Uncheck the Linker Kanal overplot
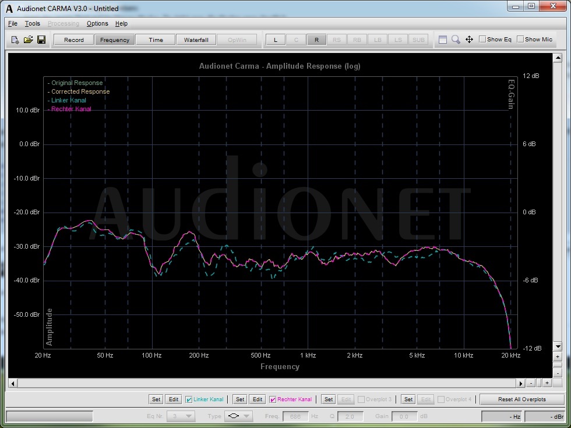 coord(189,399)
